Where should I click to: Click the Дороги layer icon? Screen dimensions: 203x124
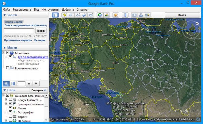click(14, 117)
